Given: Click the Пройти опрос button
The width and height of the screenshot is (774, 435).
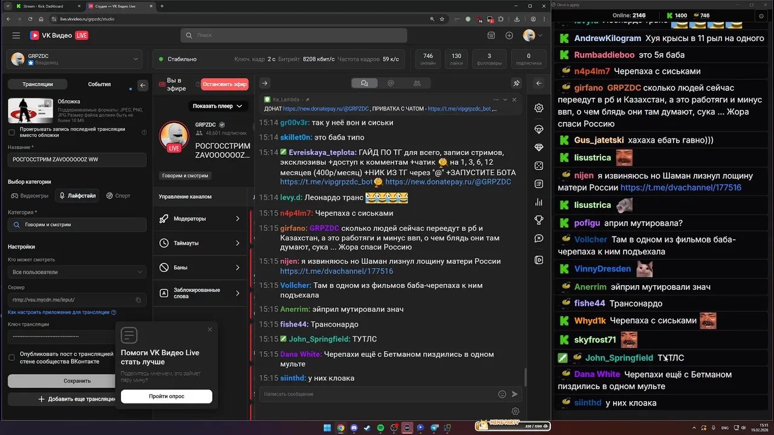Looking at the screenshot, I should coord(166,396).
